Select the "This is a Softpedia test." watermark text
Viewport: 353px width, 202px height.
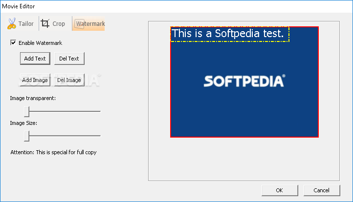pos(228,34)
